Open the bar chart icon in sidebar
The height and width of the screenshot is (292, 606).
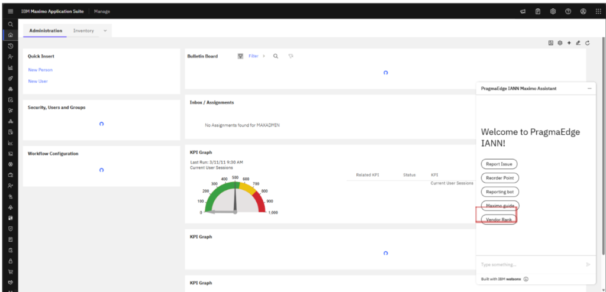click(11, 67)
